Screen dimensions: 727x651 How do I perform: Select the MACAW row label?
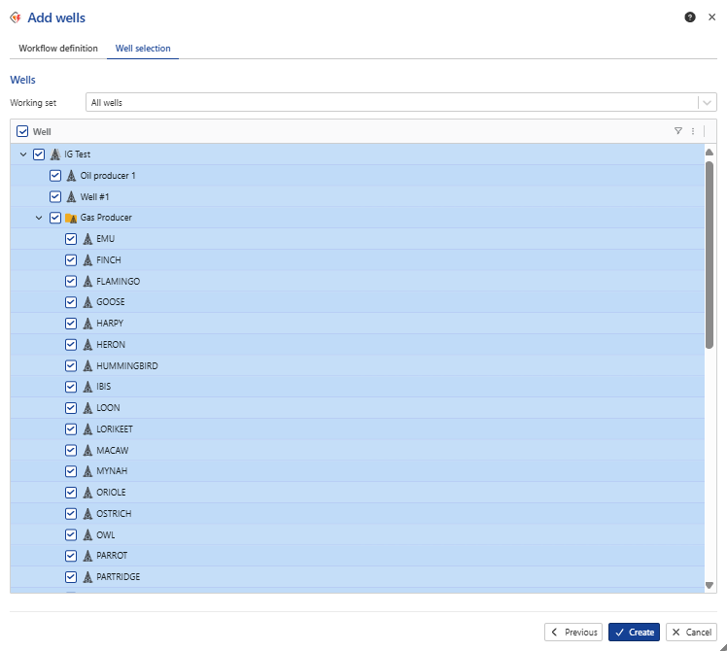tap(112, 450)
